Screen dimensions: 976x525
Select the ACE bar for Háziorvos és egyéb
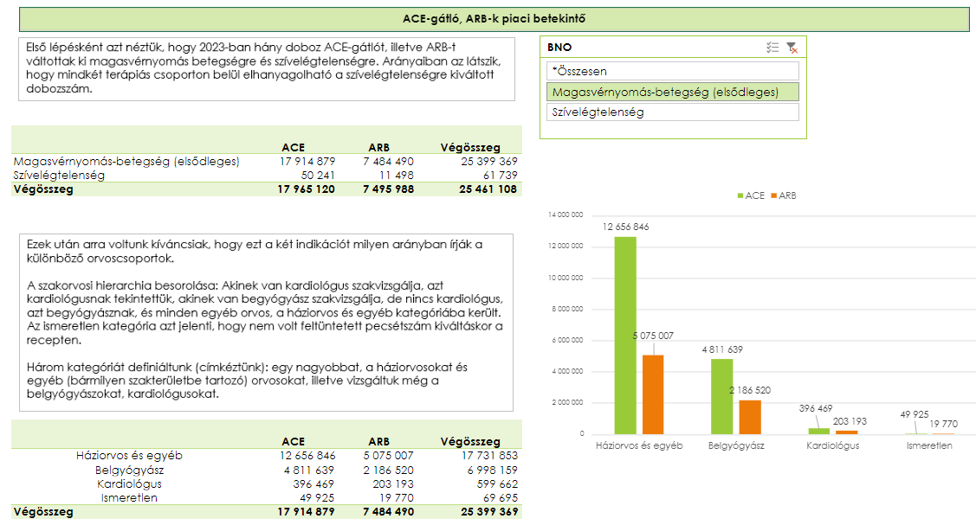pos(625,335)
